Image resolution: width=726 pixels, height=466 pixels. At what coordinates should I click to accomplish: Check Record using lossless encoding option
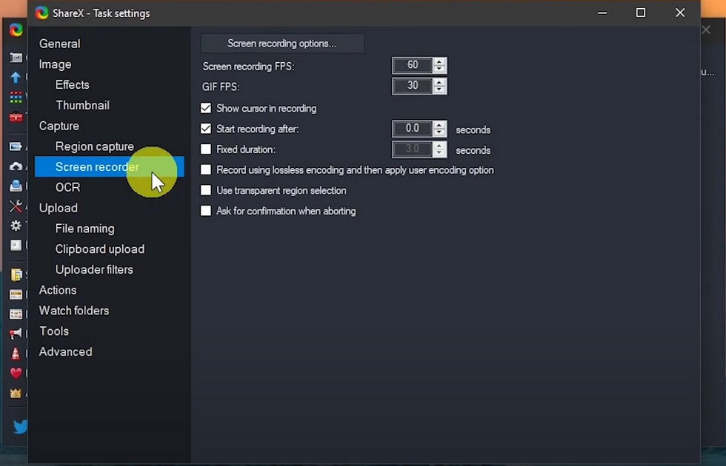(205, 169)
